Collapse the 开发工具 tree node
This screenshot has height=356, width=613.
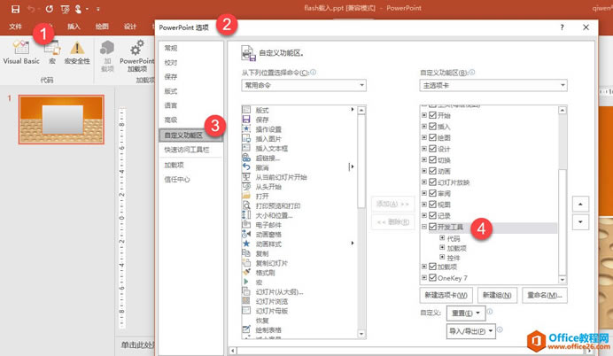coord(424,227)
